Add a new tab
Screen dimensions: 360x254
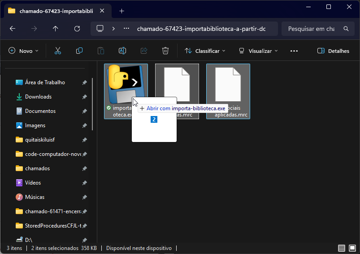point(121,11)
